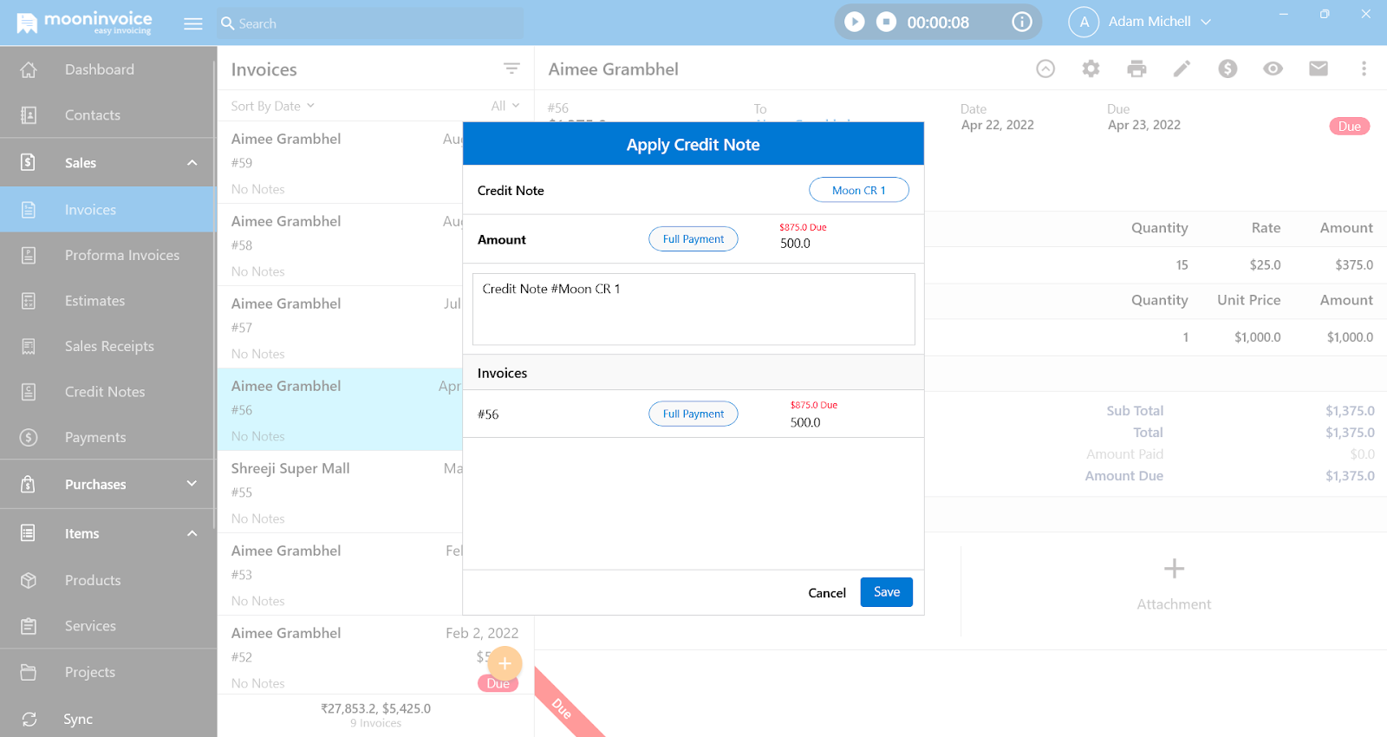1387x737 pixels.
Task: Open invoice settings gear icon
Action: tap(1091, 68)
